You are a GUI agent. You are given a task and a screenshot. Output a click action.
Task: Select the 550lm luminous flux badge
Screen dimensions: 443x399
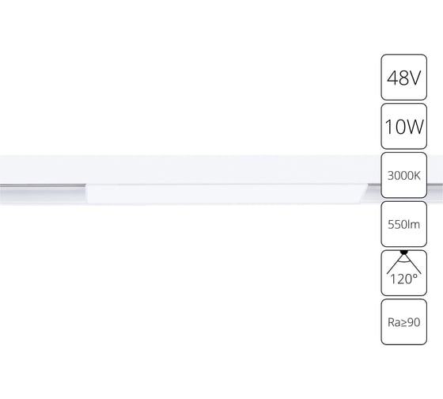[x=403, y=224]
